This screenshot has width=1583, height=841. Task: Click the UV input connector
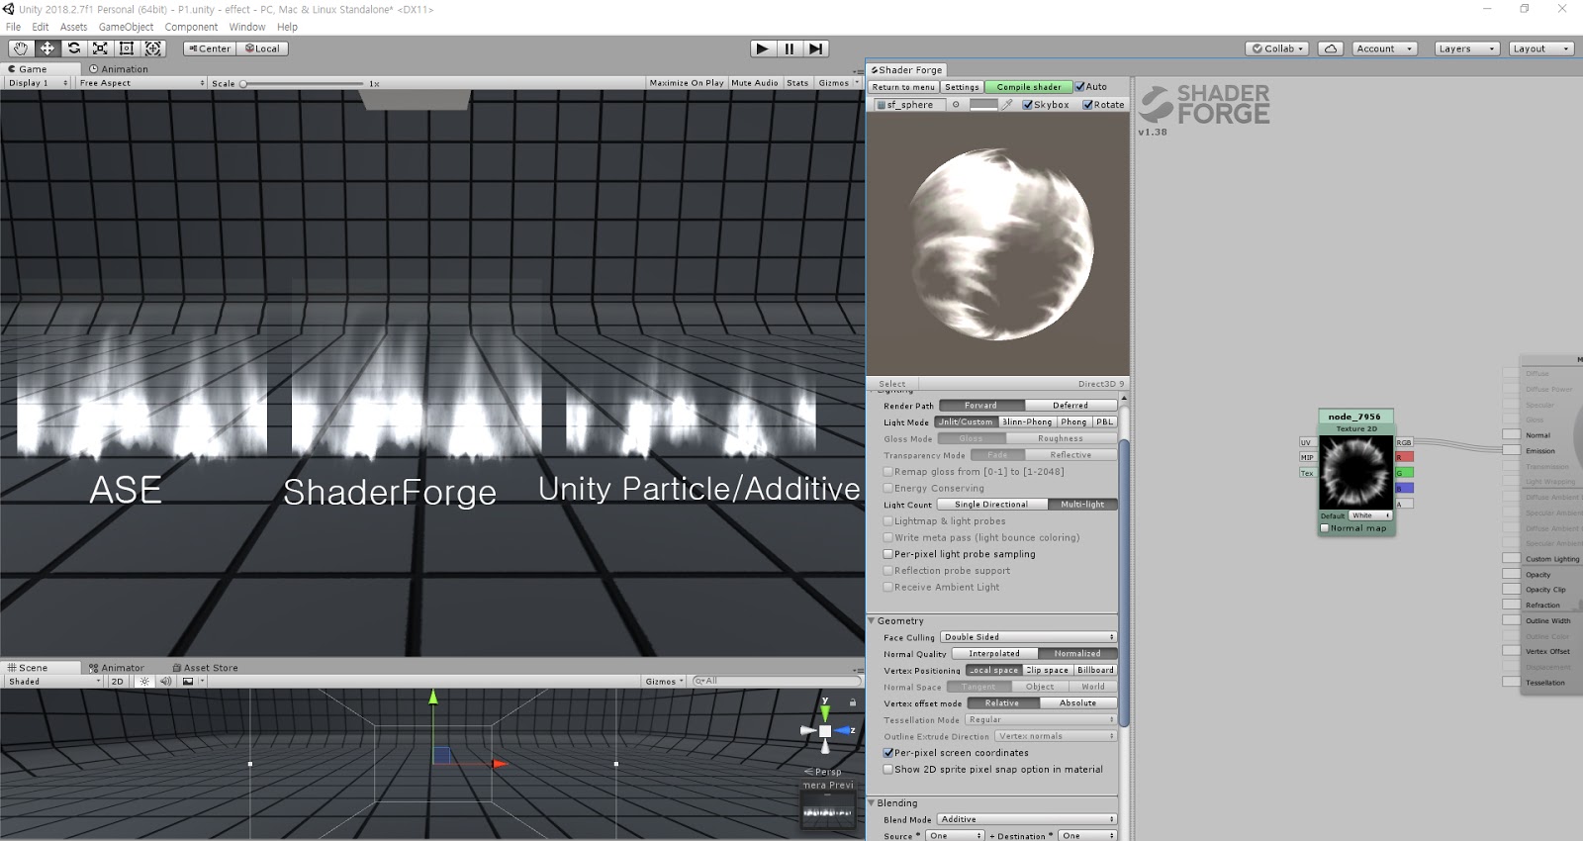point(1306,442)
